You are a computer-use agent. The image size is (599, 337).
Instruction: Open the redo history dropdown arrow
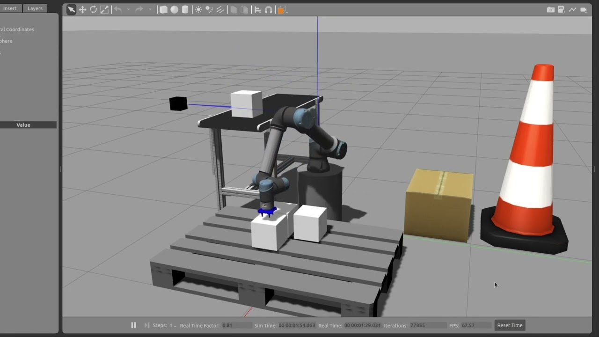pos(150,9)
